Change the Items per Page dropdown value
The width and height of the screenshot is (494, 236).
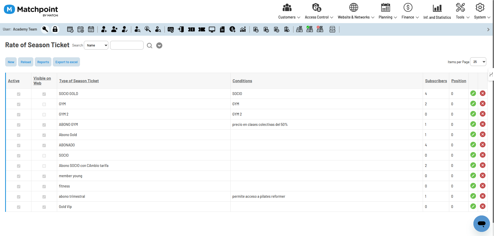[x=478, y=62]
